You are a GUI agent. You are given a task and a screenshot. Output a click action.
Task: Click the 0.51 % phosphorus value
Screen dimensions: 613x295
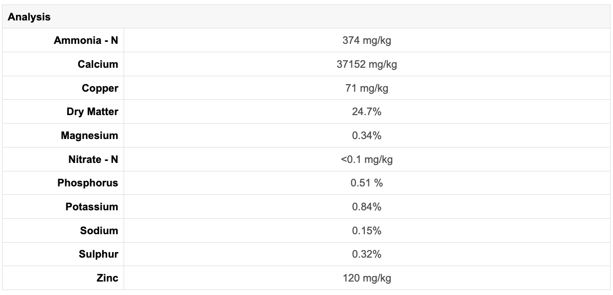[x=366, y=183]
